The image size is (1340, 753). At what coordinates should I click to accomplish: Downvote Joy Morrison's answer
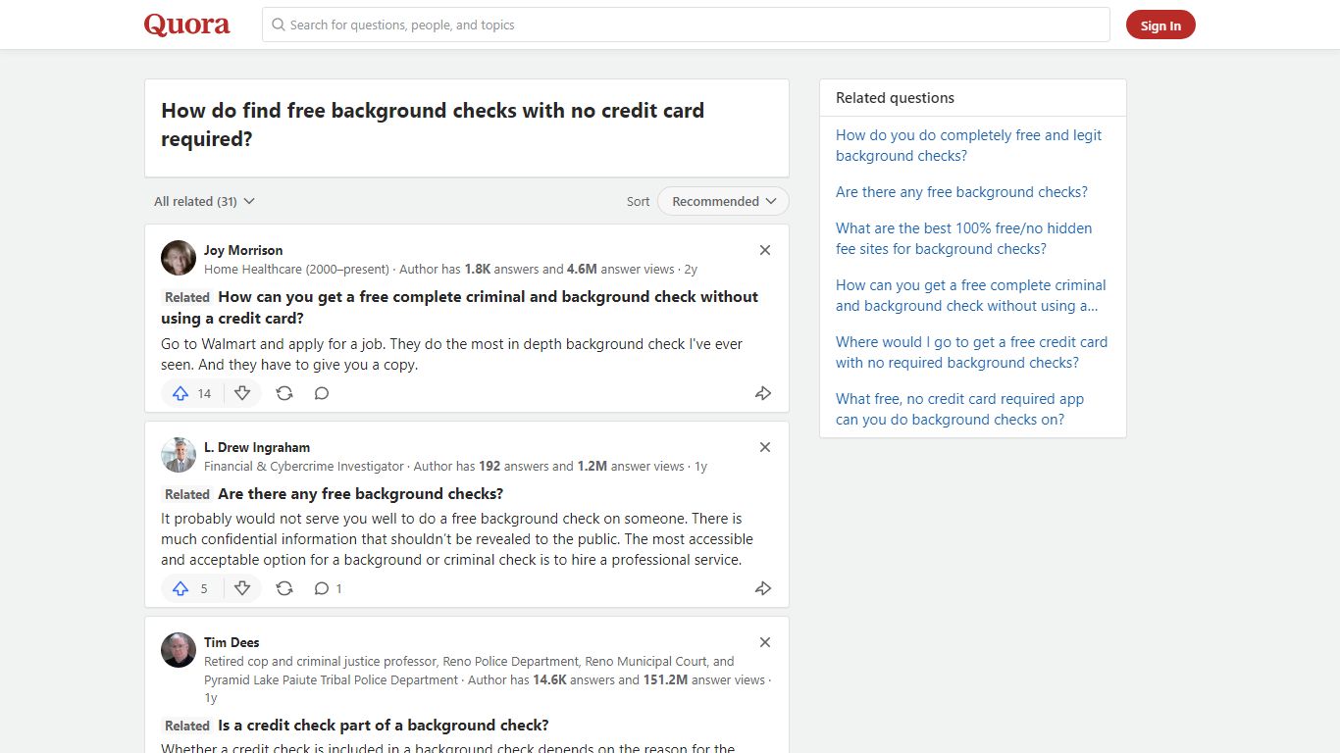[x=242, y=393]
